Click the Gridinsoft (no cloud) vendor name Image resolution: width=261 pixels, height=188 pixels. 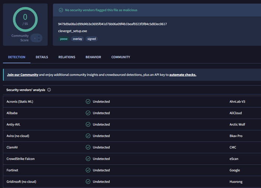tap(21, 182)
